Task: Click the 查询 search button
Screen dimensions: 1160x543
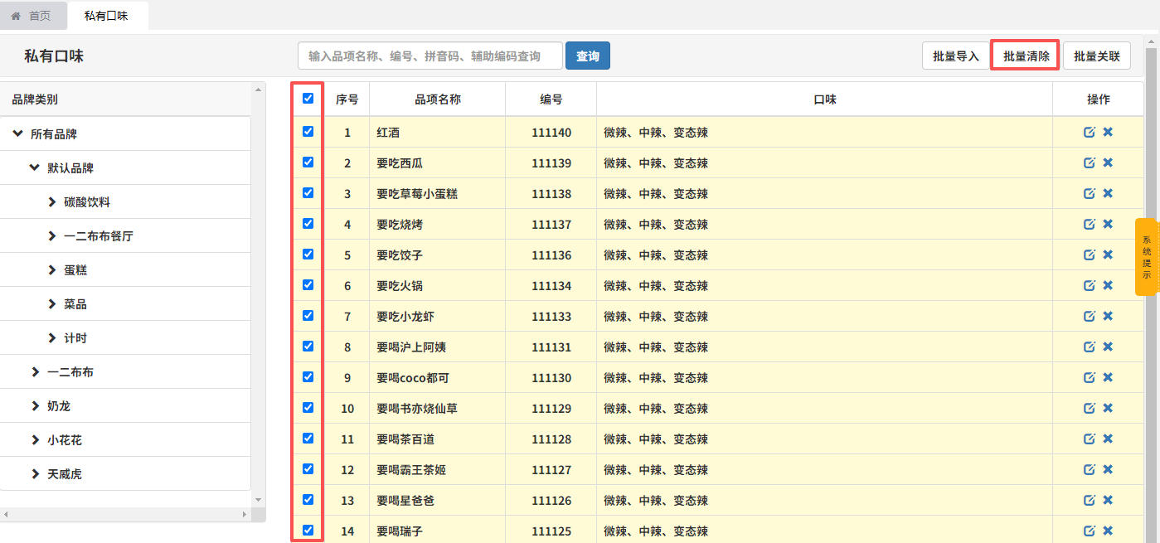Action: pyautogui.click(x=588, y=56)
